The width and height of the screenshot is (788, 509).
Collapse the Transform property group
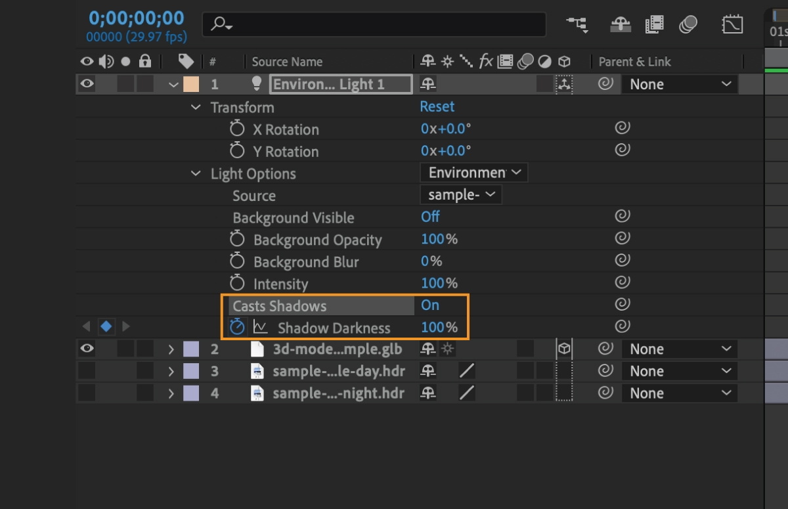tap(196, 107)
